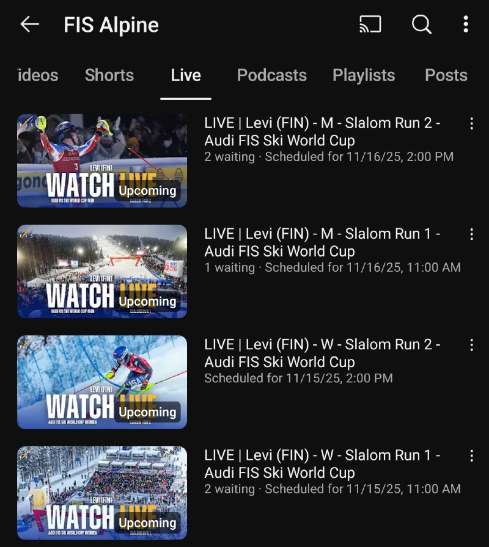Open Women's Slalom Run 1 crowd thumbnail

click(102, 493)
